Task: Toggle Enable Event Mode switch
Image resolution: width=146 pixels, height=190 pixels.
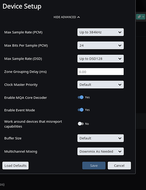Action: tap(81, 110)
